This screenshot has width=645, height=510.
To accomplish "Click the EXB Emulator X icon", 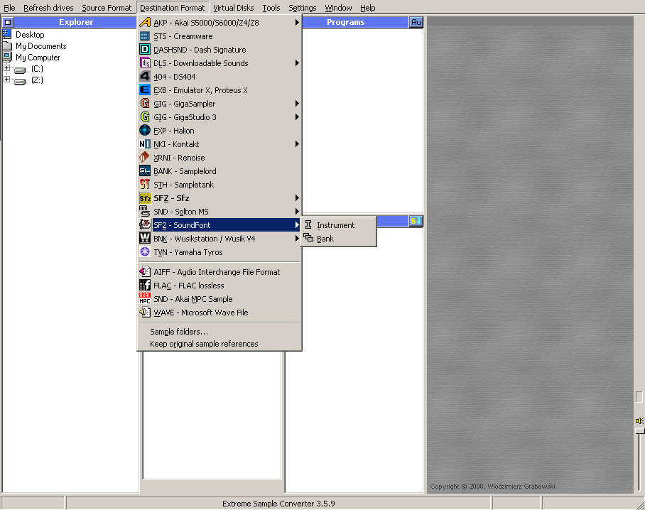I will [x=145, y=90].
